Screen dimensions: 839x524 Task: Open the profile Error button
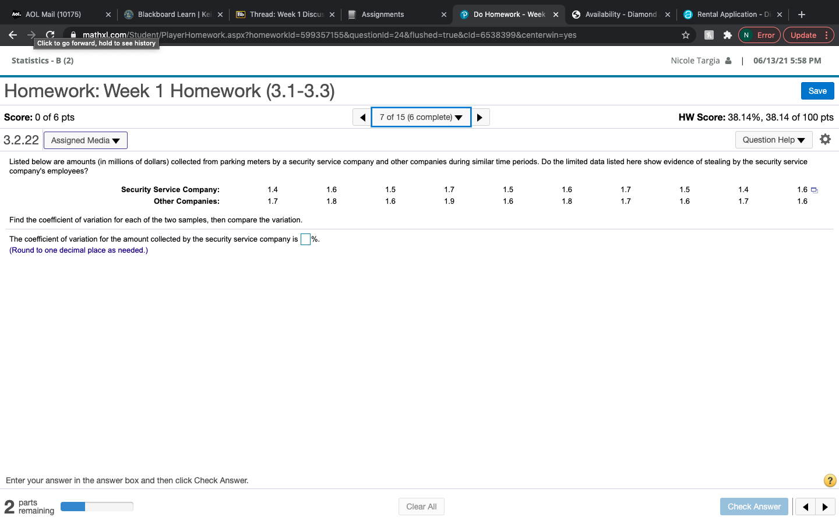(x=759, y=35)
